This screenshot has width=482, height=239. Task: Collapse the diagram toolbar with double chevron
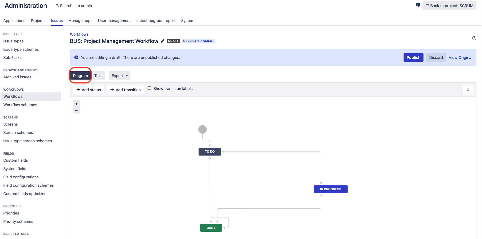pyautogui.click(x=468, y=90)
